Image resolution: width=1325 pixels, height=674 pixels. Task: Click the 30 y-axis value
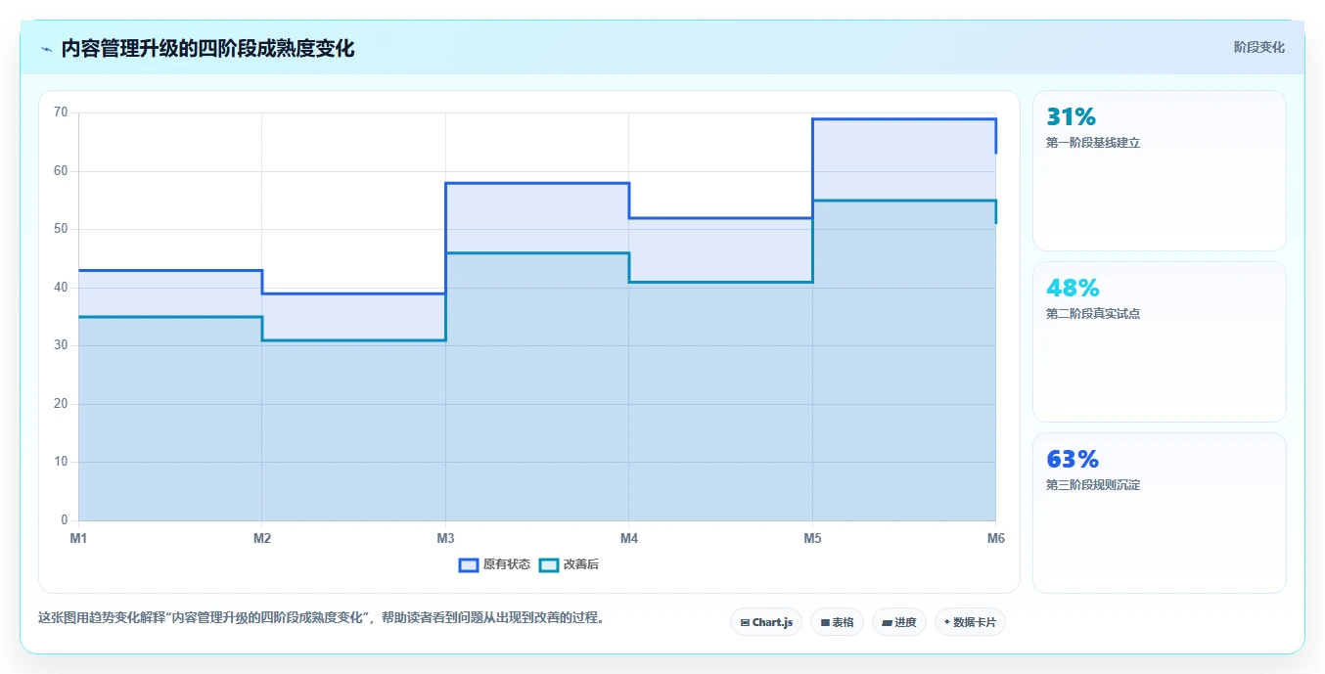click(61, 345)
